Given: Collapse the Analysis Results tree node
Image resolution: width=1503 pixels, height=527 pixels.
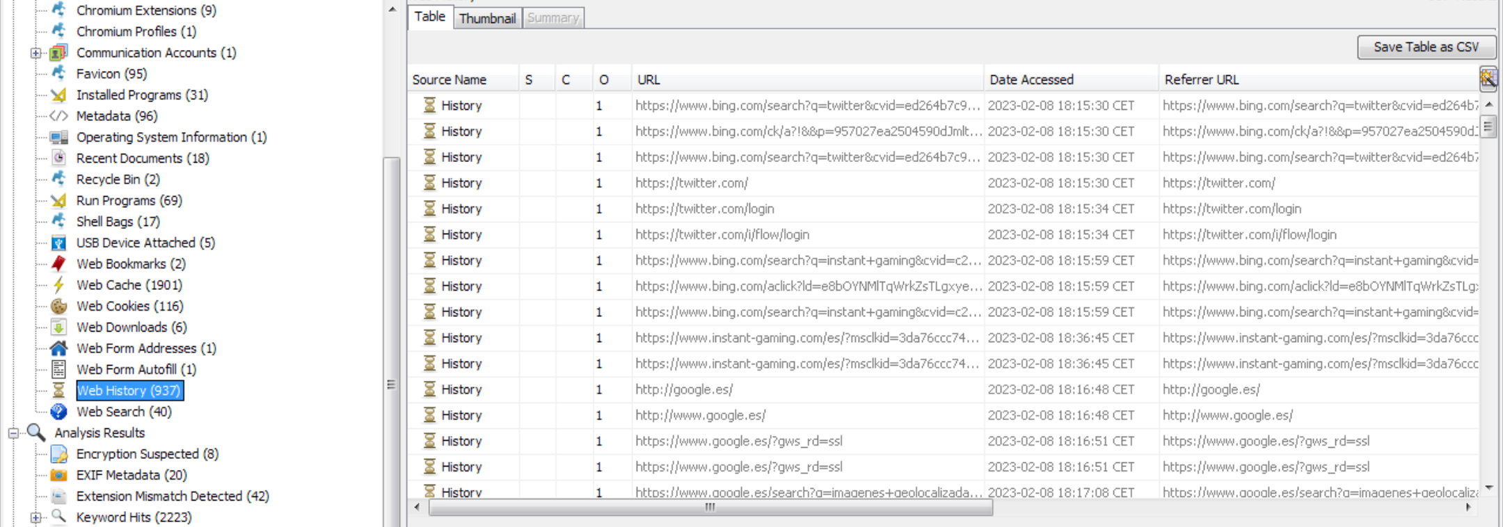Looking at the screenshot, I should [13, 433].
